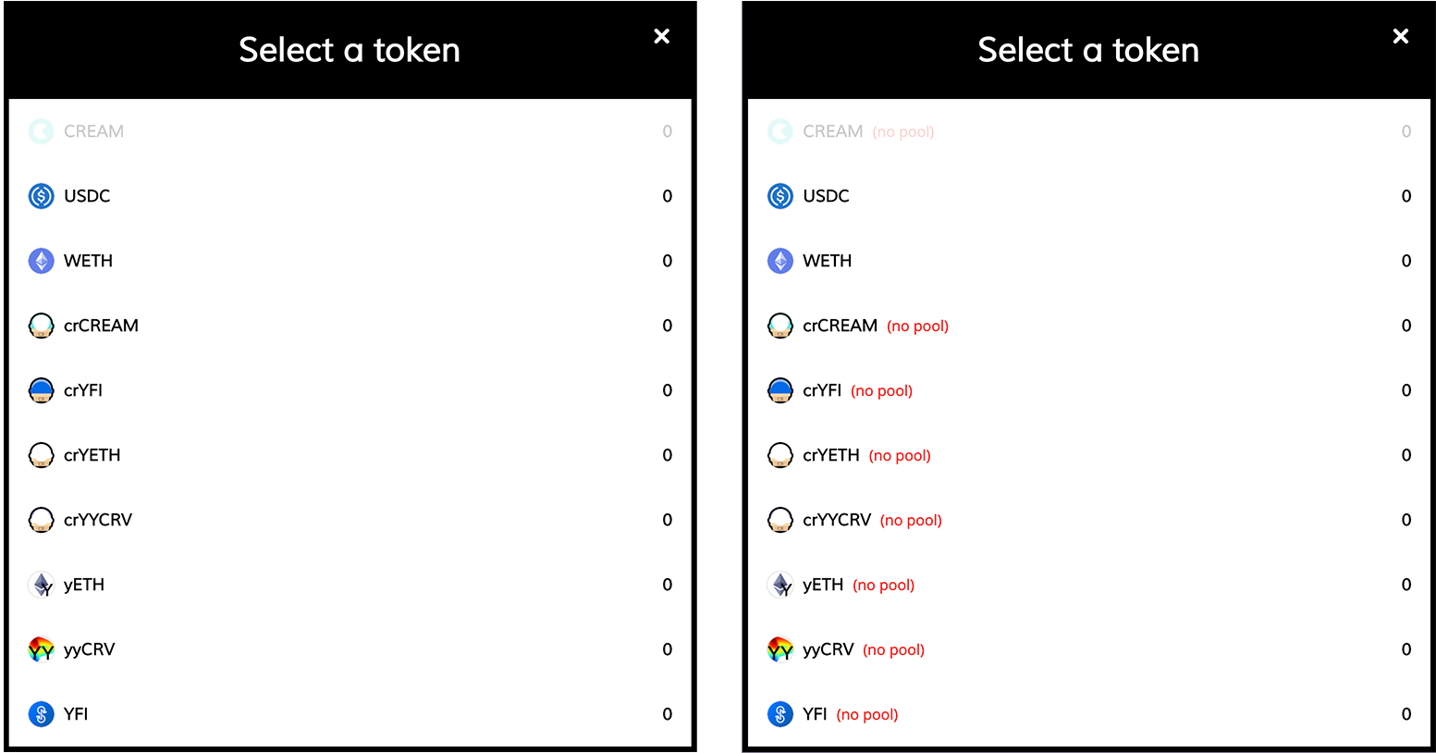1436x753 pixels.
Task: Click the blue YFI icon in the right dialog
Action: pos(780,714)
